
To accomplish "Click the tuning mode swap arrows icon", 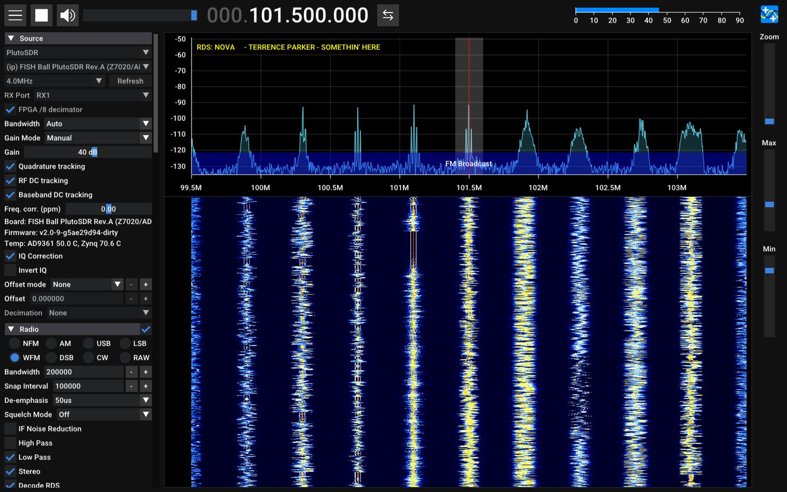I will click(388, 15).
